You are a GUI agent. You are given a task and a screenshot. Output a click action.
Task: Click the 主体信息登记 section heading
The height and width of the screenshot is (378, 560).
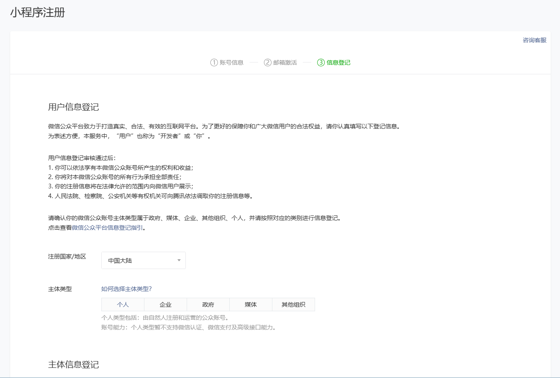tap(73, 364)
